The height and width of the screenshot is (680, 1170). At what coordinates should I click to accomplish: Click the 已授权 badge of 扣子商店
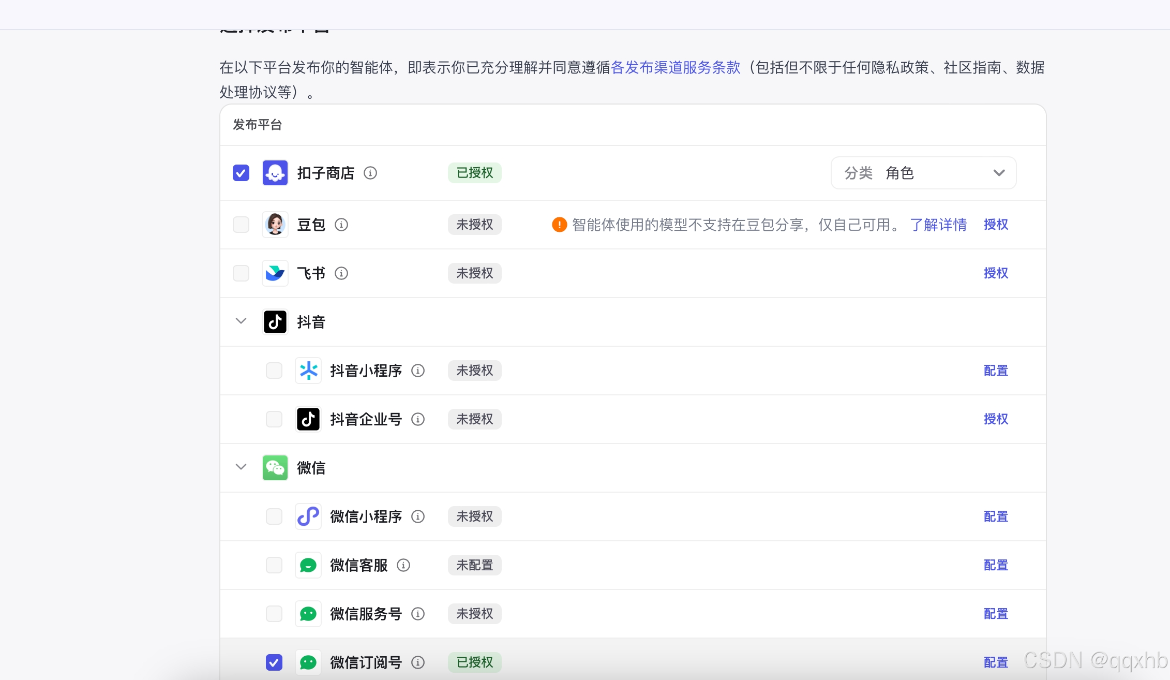474,173
